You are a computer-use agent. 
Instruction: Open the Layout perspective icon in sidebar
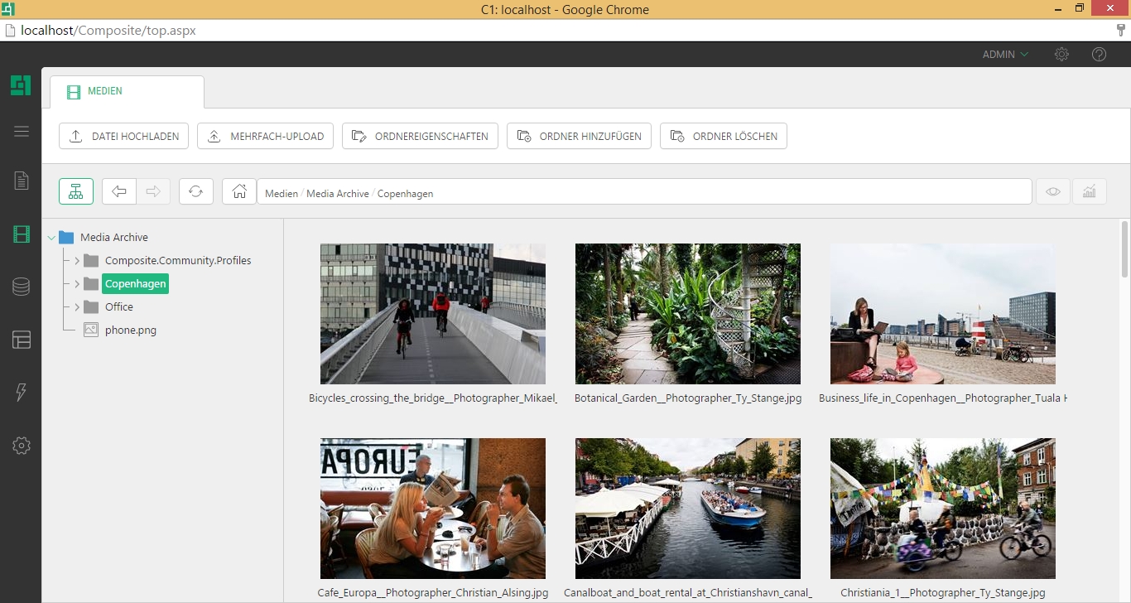pos(22,340)
